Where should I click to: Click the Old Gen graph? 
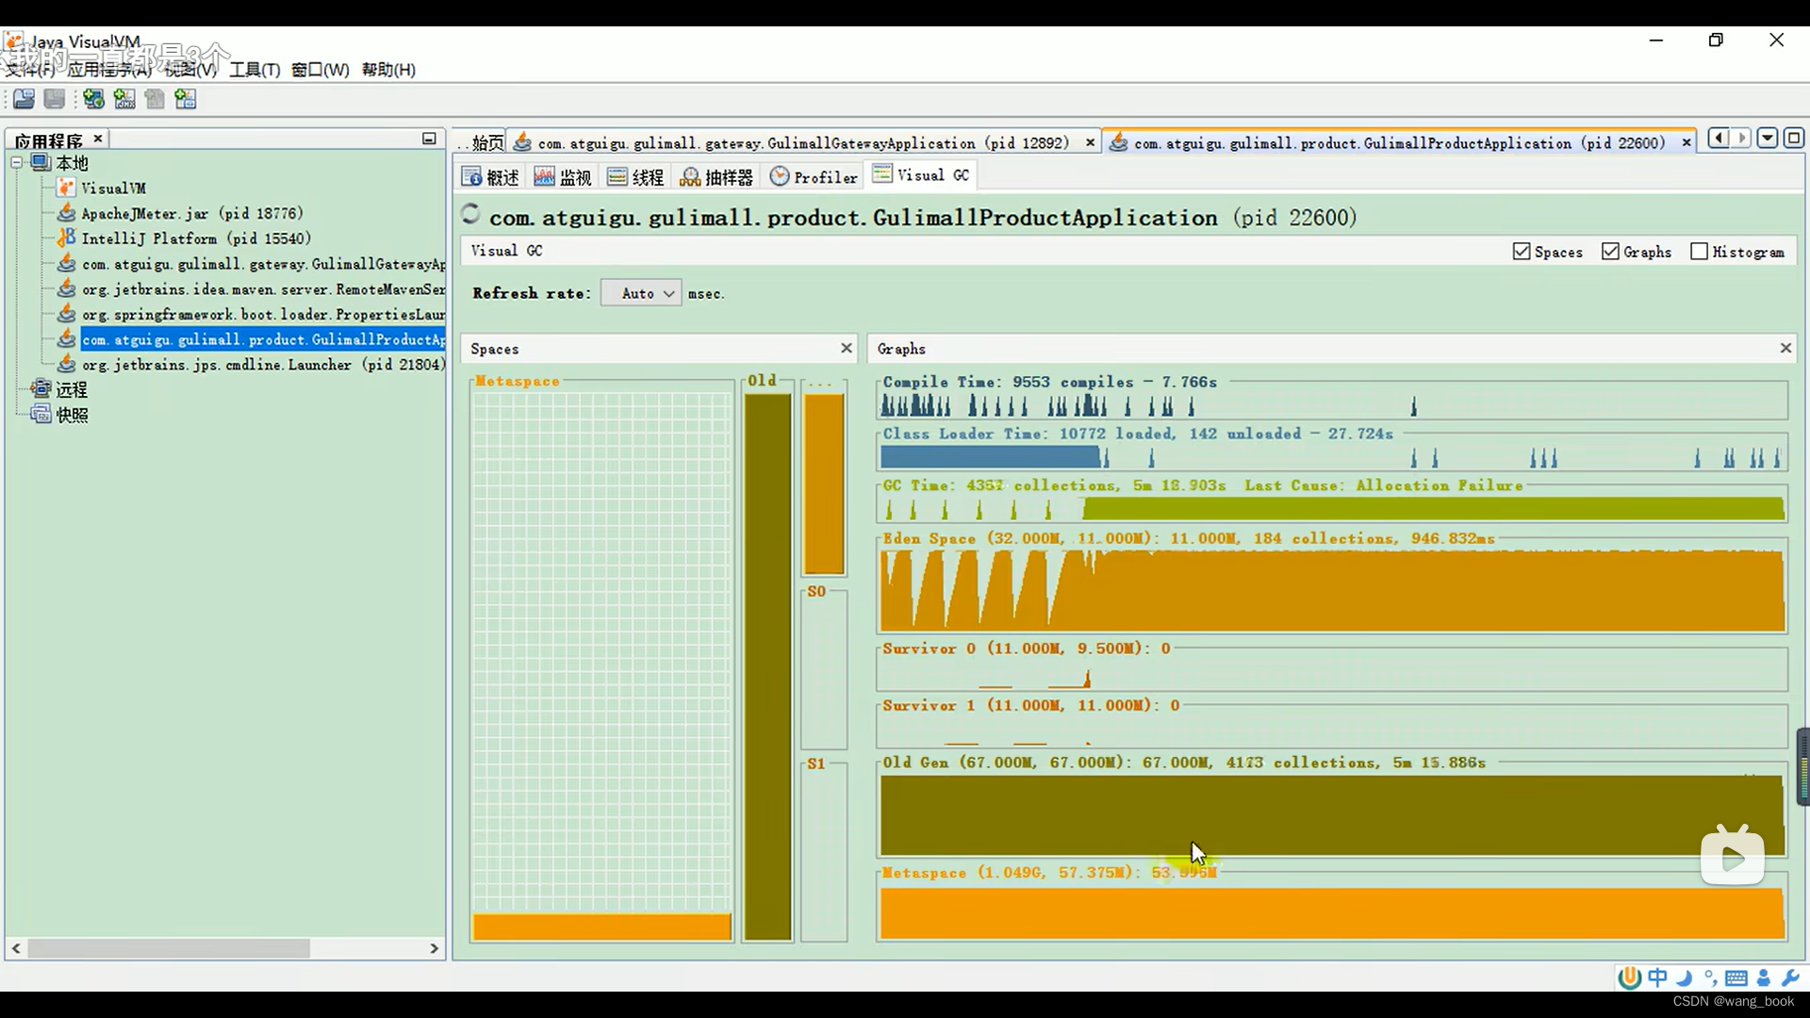[x=1332, y=815]
